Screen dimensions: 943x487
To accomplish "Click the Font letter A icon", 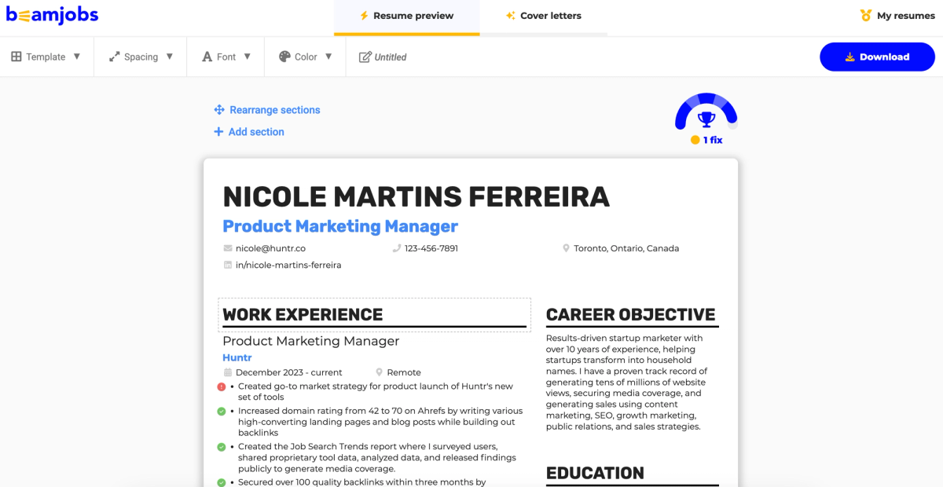I will pos(207,57).
